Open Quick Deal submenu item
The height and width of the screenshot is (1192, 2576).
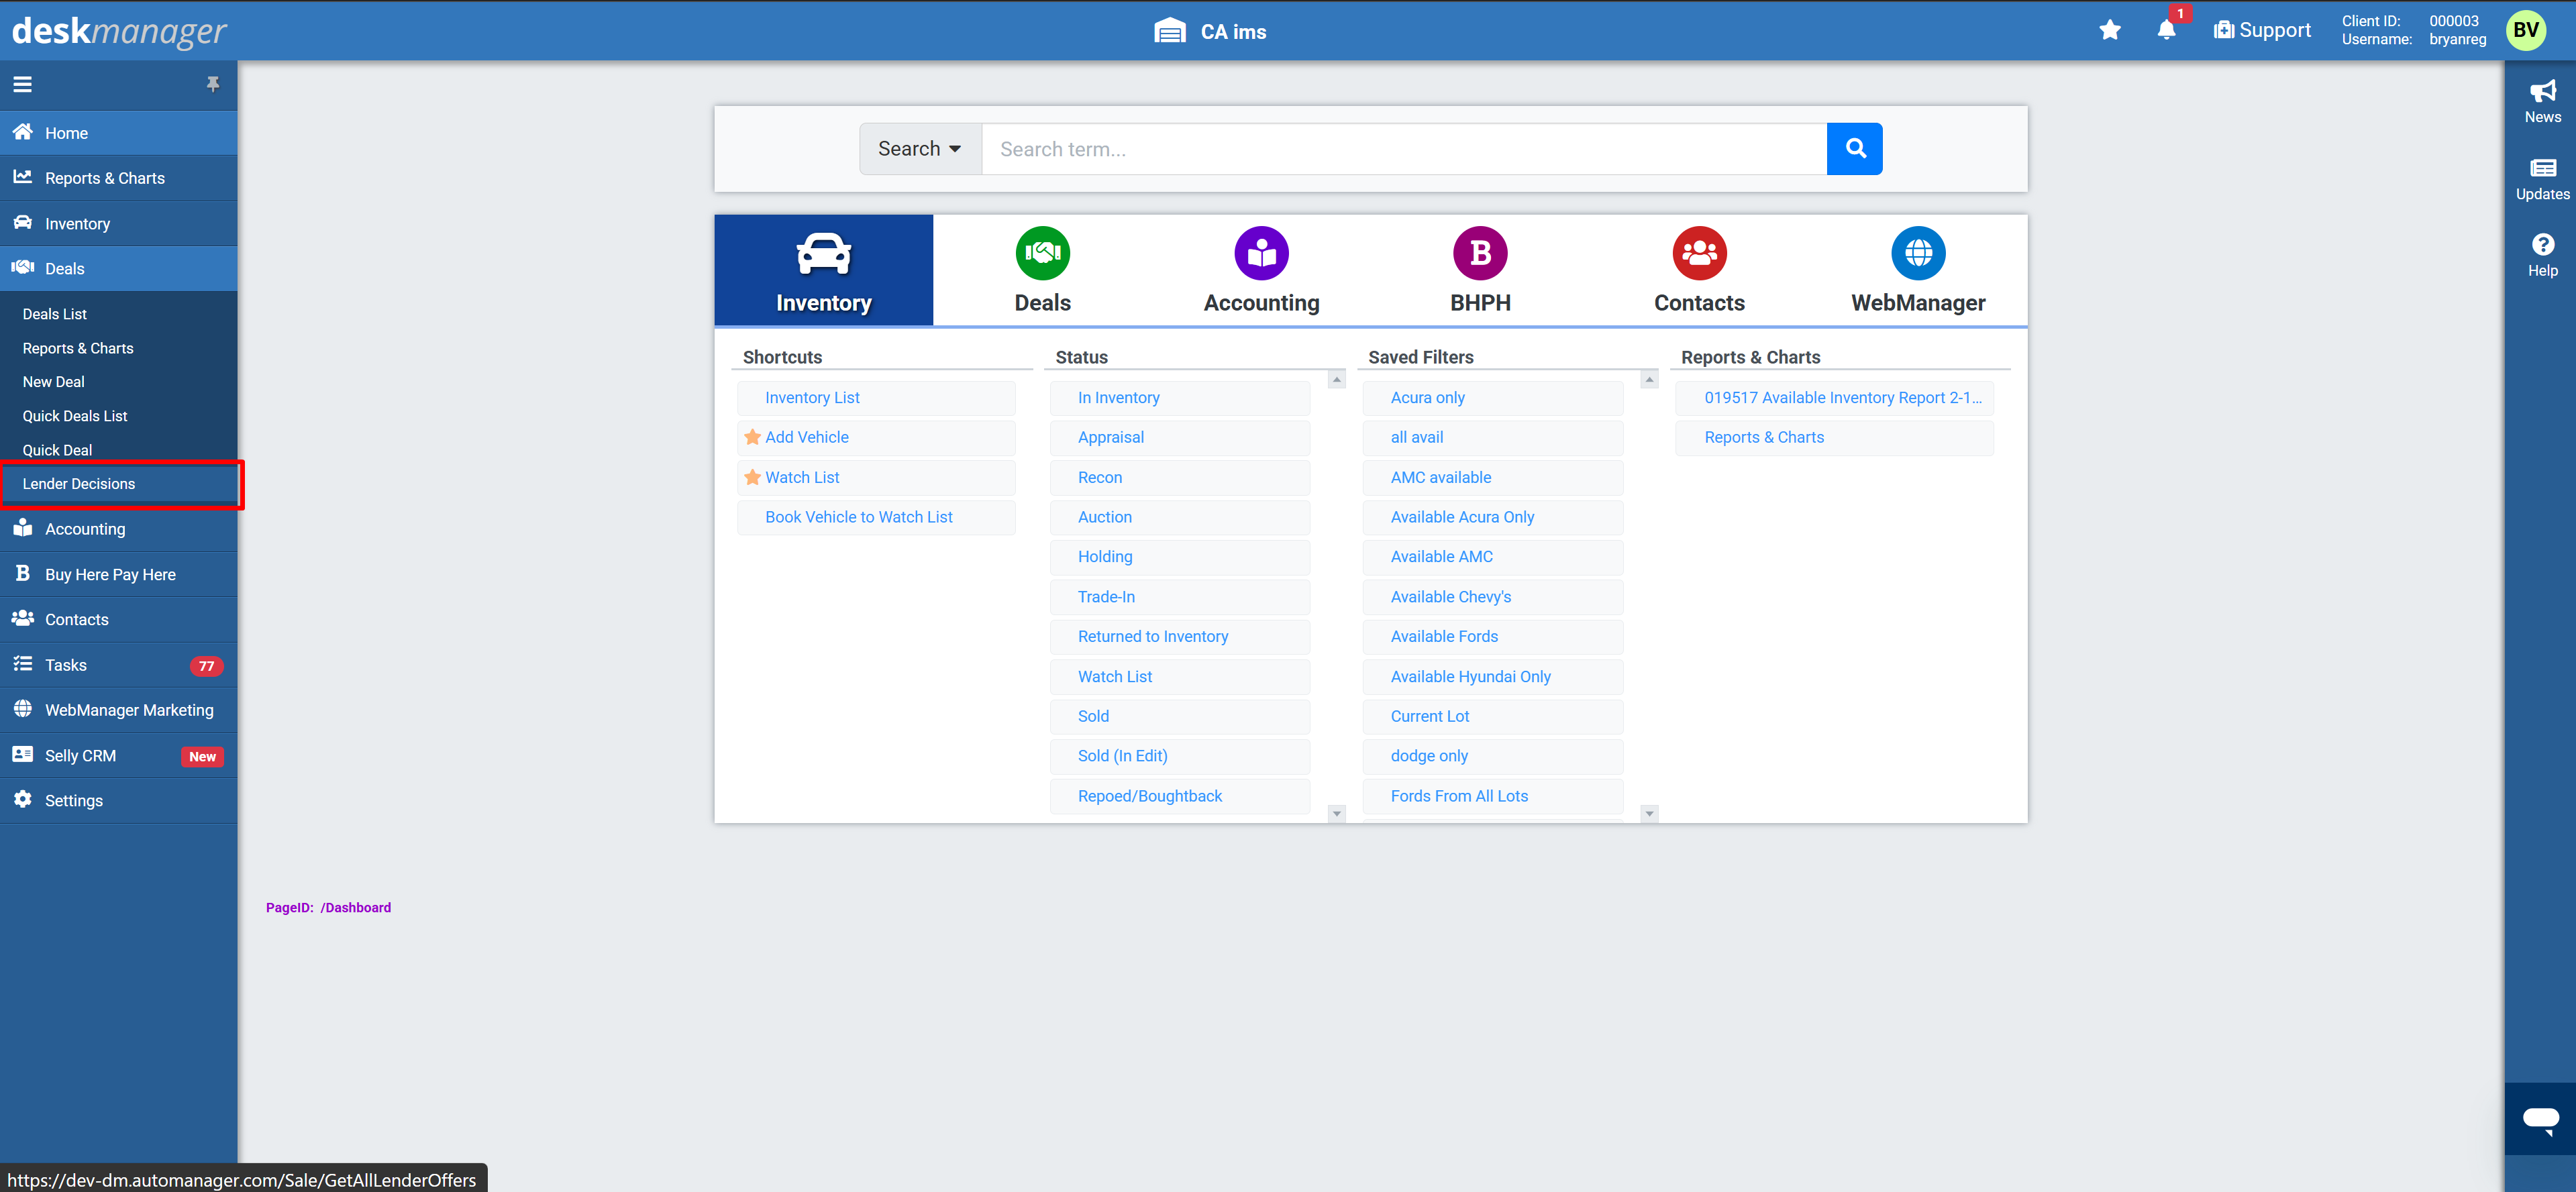[119, 450]
